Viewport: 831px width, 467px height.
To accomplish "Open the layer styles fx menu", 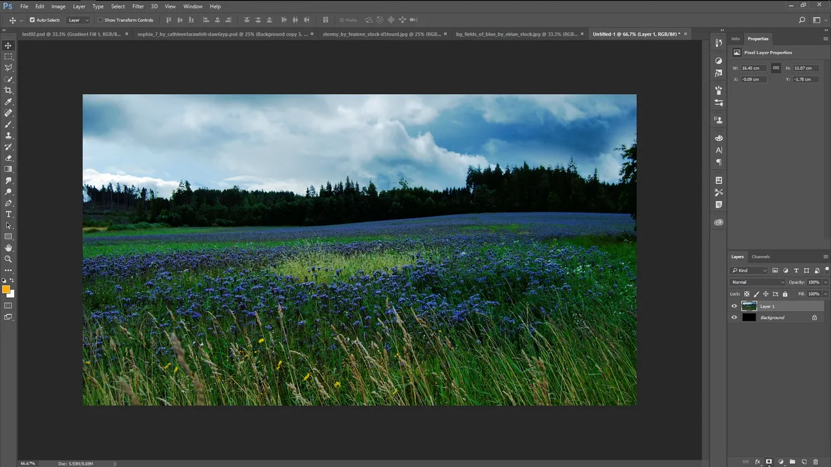I will click(x=757, y=462).
